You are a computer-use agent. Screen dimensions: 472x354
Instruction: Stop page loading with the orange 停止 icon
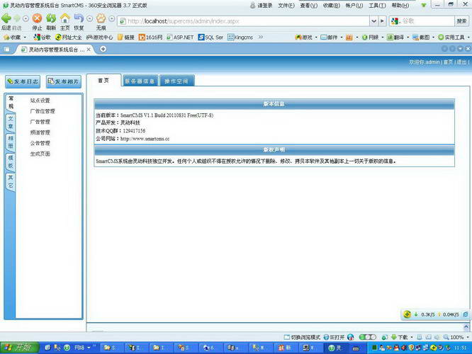point(37,18)
